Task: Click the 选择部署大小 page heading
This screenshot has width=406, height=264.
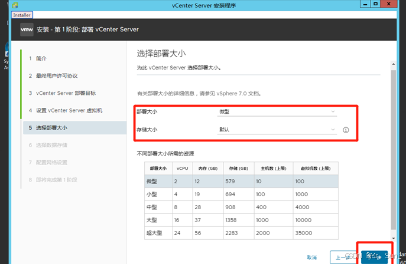Action: click(x=161, y=54)
